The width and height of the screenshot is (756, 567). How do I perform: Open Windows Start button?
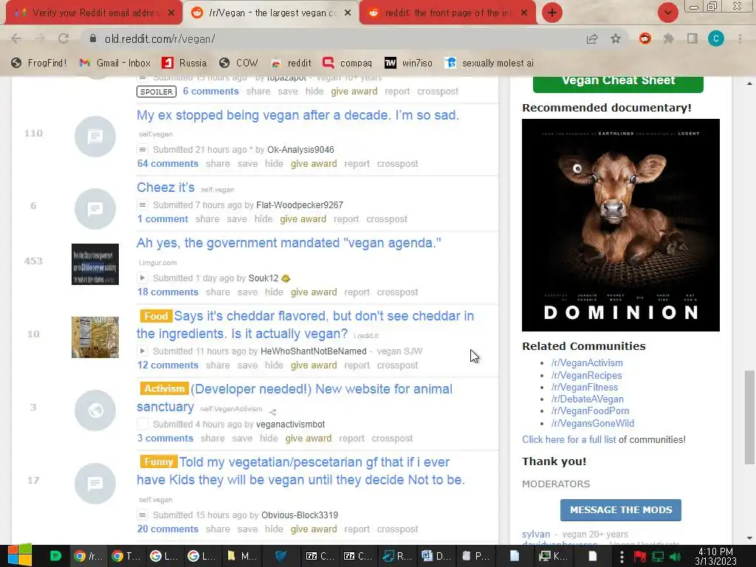point(19,555)
